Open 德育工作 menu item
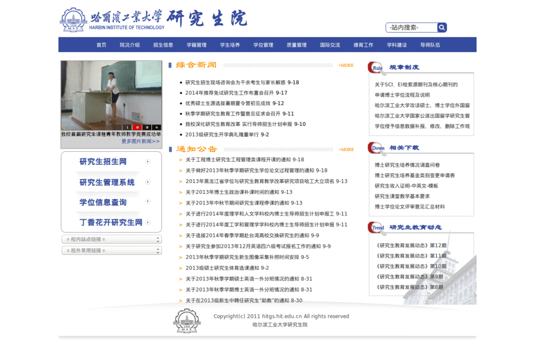The image size is (540, 341). tap(363, 45)
